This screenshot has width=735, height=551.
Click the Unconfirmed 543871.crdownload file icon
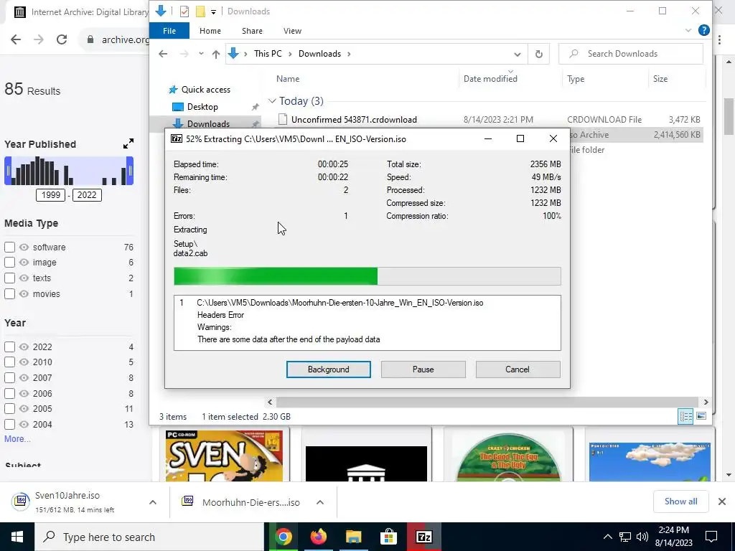point(283,120)
